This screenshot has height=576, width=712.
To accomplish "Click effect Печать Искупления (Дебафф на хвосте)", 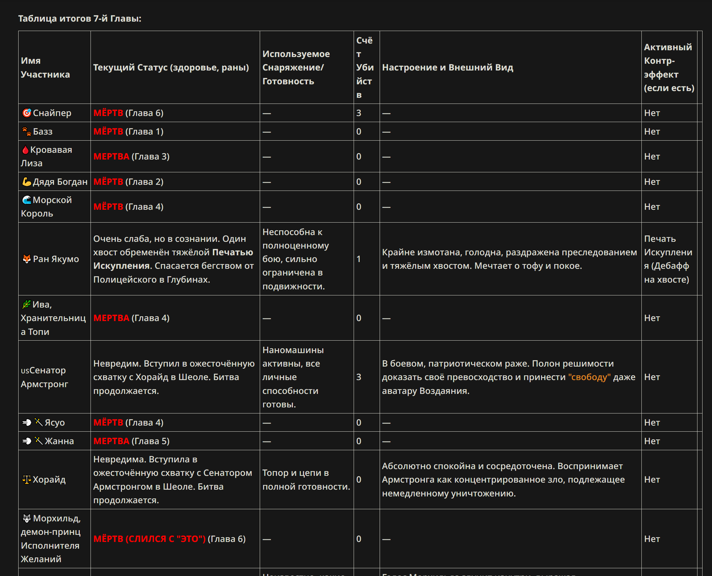I will 668,259.
